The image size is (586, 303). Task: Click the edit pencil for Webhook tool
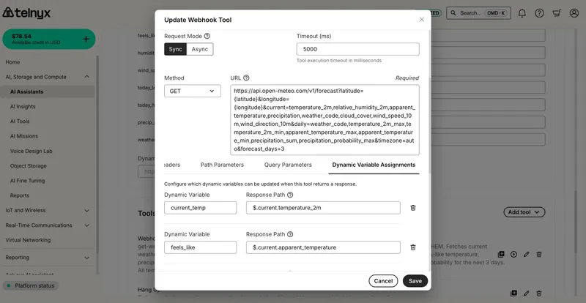pos(526,254)
